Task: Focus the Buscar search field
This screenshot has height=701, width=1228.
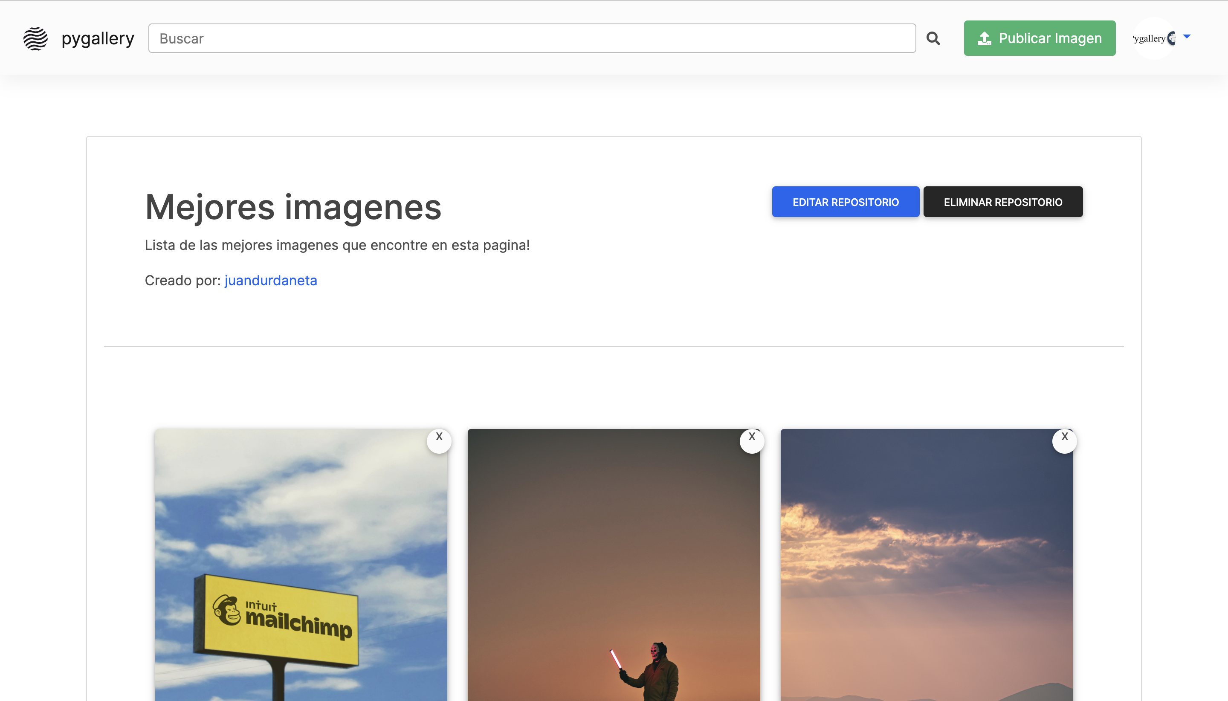Action: pyautogui.click(x=532, y=38)
